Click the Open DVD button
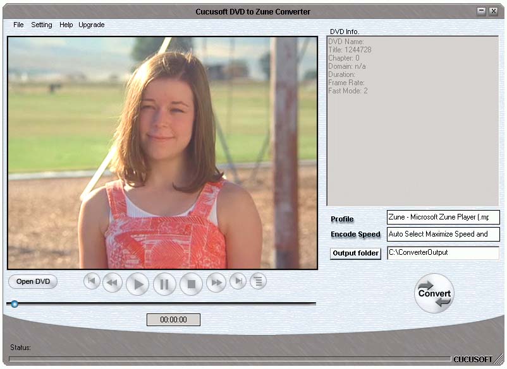Screen dimensions: 507x369 click(x=33, y=281)
